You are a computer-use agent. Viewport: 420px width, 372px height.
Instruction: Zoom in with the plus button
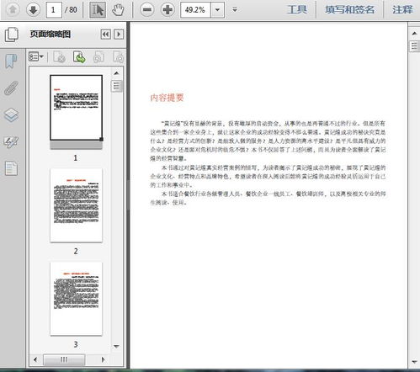pyautogui.click(x=167, y=10)
